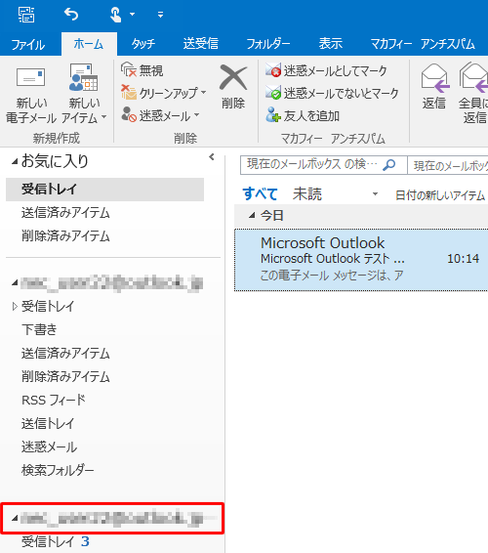Switch to the タッチ tab
The image size is (488, 553).
coord(143,44)
